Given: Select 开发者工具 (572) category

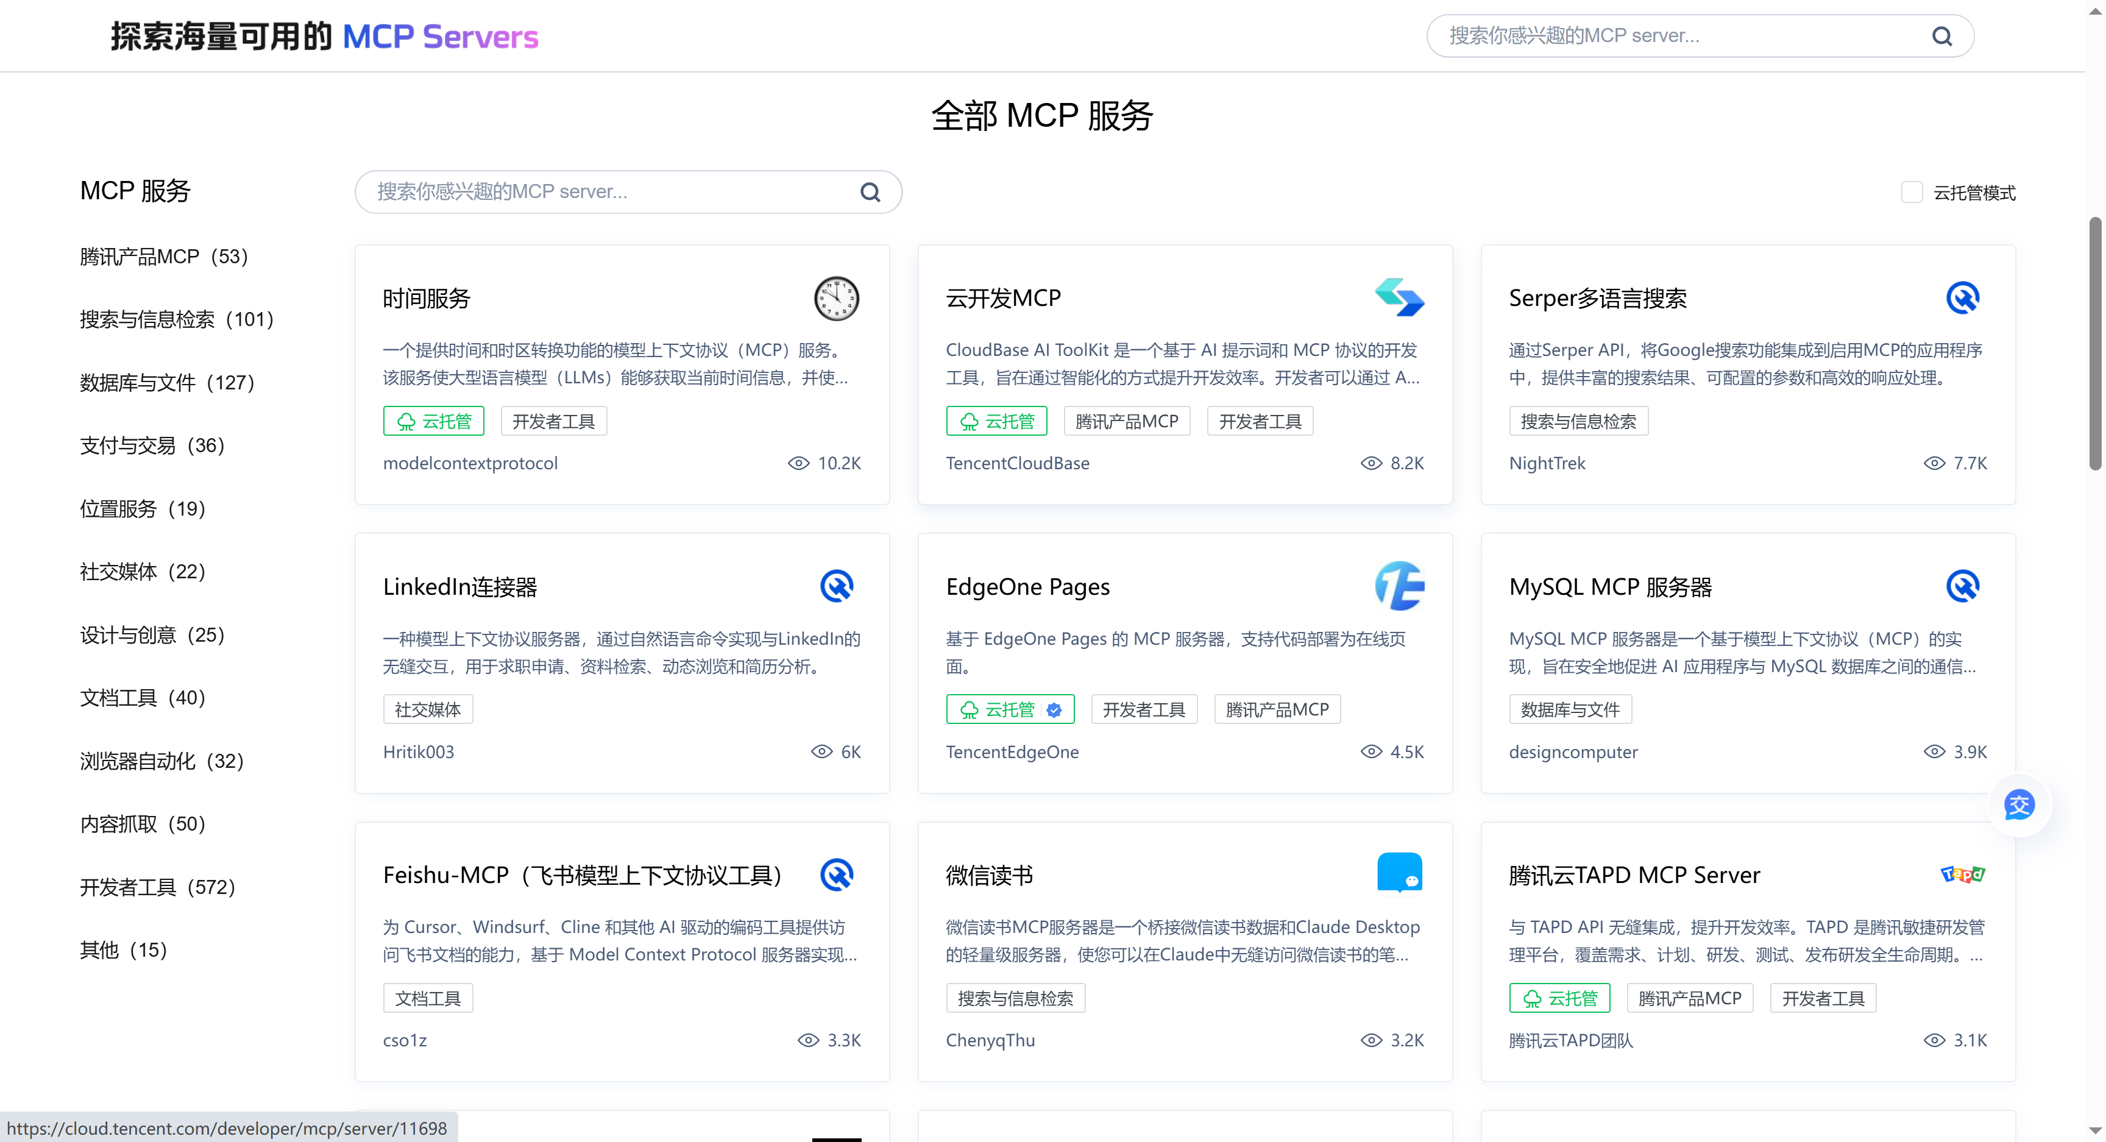Looking at the screenshot, I should pos(158,887).
